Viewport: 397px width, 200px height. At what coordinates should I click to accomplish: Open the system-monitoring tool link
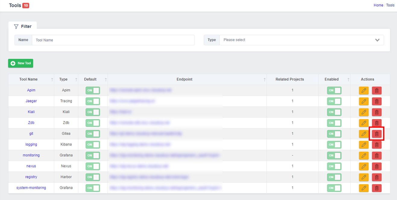pyautogui.click(x=31, y=188)
